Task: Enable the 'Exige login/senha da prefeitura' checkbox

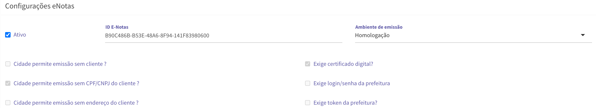Action: (x=308, y=83)
